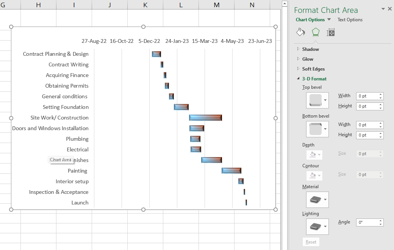This screenshot has width=394, height=250.
Task: Select the Effects pentagon icon
Action: 316,33
